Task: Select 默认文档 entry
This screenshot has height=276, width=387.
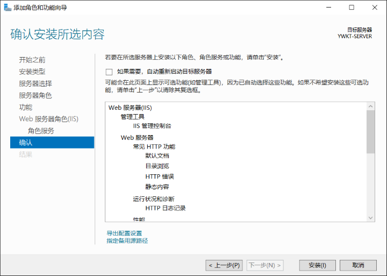Action: (x=157, y=155)
